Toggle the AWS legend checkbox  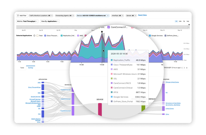tap(78, 36)
